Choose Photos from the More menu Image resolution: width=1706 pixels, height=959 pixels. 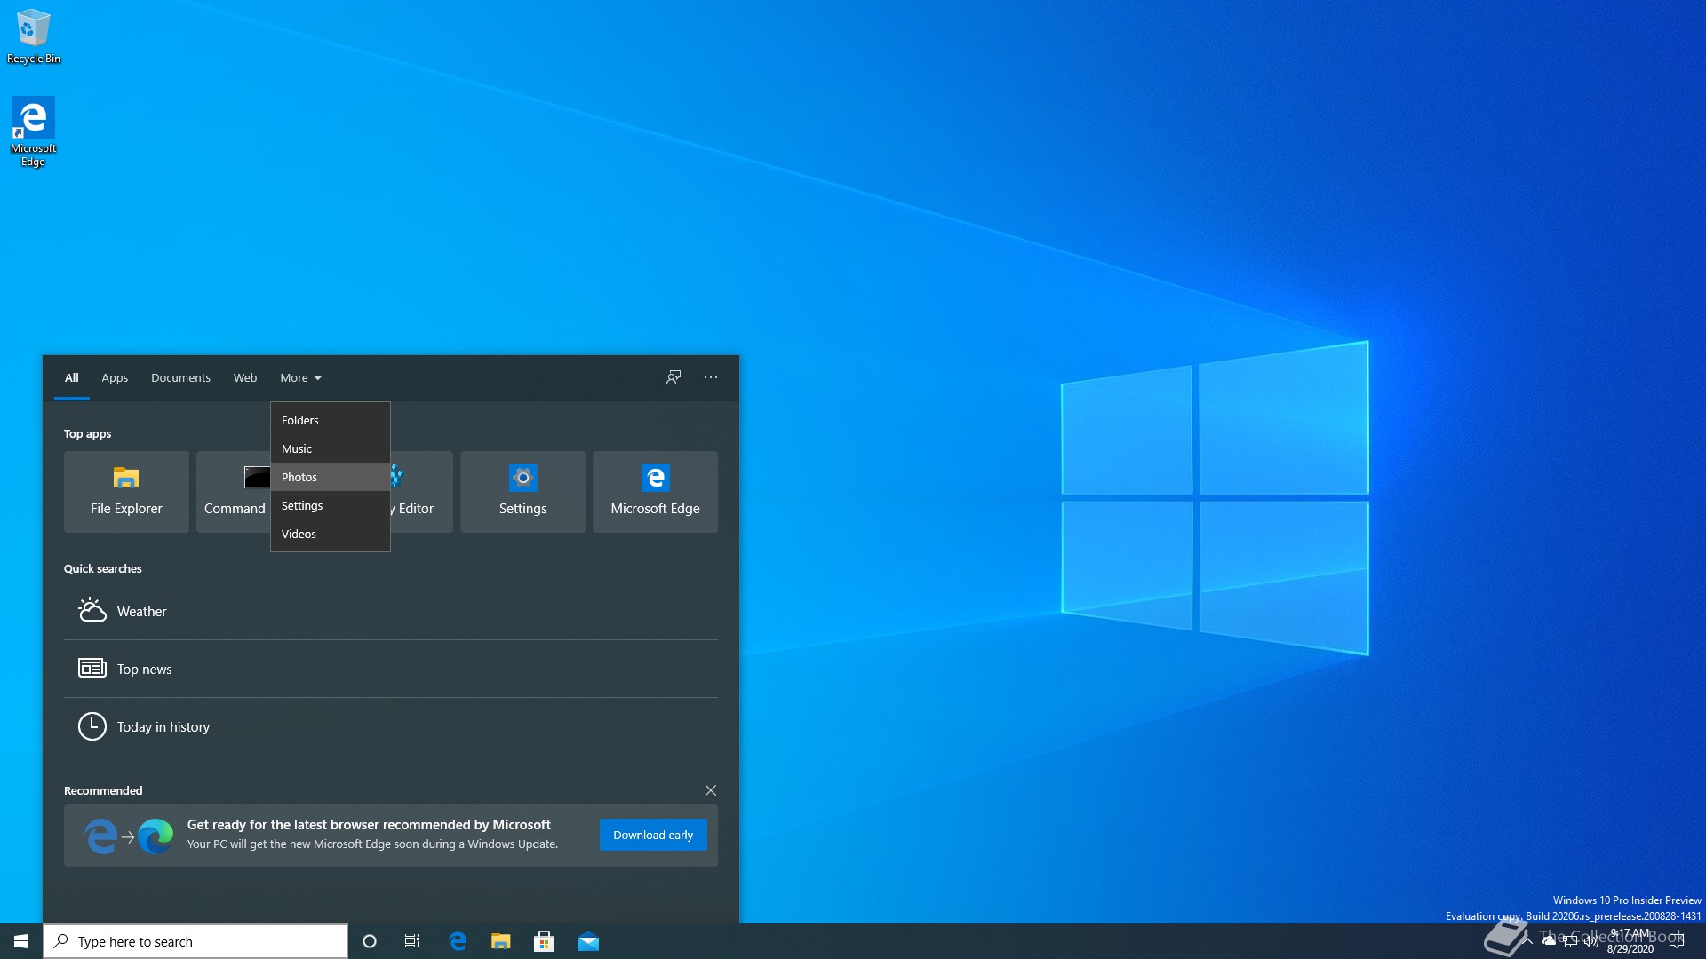click(x=331, y=477)
